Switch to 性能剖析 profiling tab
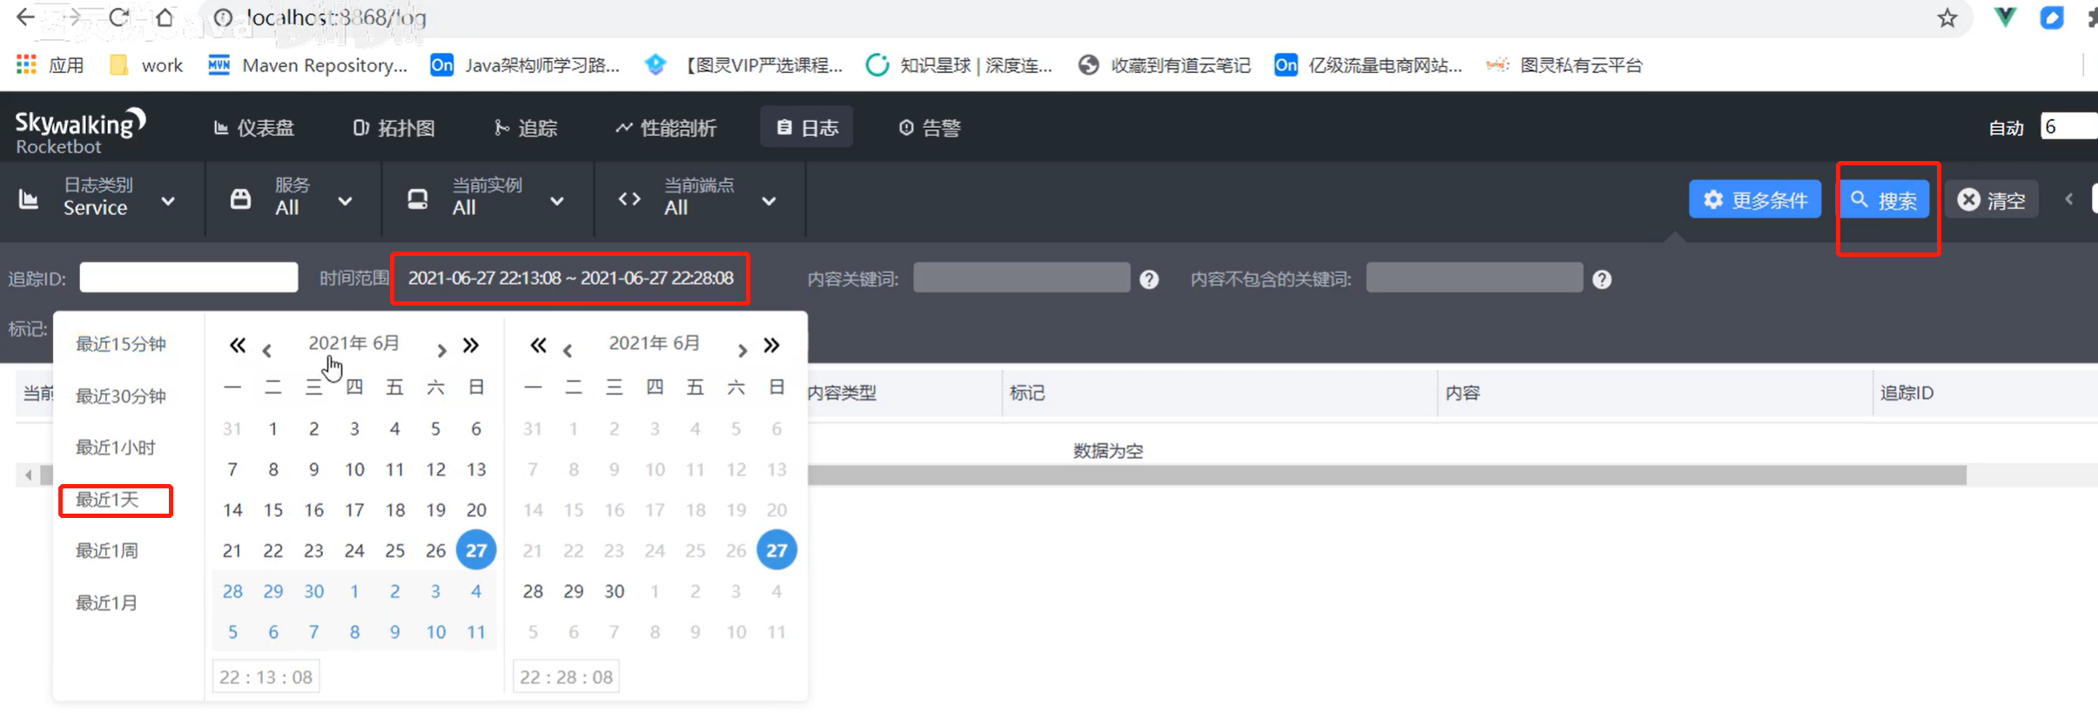The image size is (2098, 713). click(x=666, y=128)
